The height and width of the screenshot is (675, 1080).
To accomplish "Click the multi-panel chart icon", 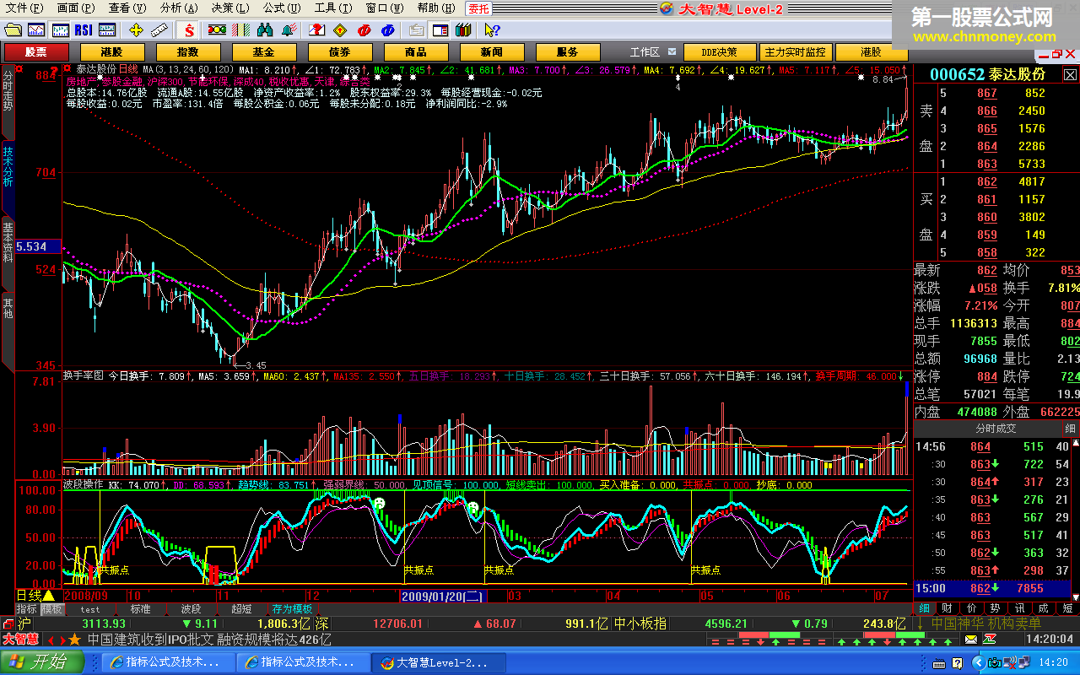I will (x=107, y=30).
